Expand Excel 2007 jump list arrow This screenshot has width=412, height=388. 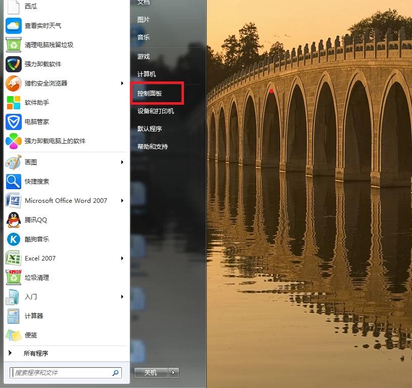click(122, 258)
